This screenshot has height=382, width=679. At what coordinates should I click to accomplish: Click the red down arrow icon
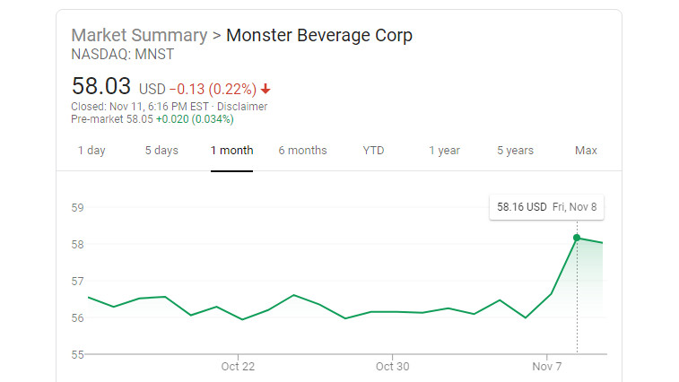coord(266,89)
